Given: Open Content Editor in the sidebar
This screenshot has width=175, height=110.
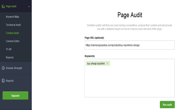Looking at the screenshot, I should pos(13,41).
